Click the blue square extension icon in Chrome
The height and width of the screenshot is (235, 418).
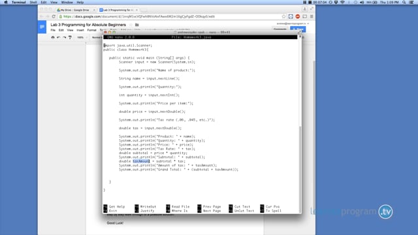click(x=291, y=16)
